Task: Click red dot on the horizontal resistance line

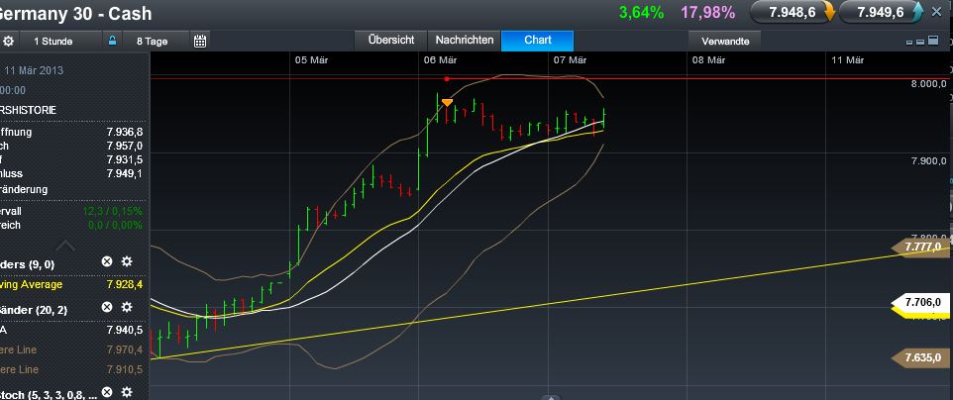Action: pos(447,79)
